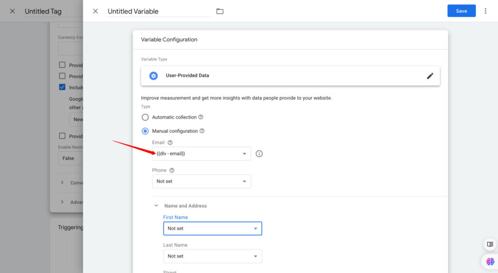Click the info icon beside email dropdown
498x273 pixels.
click(x=259, y=154)
